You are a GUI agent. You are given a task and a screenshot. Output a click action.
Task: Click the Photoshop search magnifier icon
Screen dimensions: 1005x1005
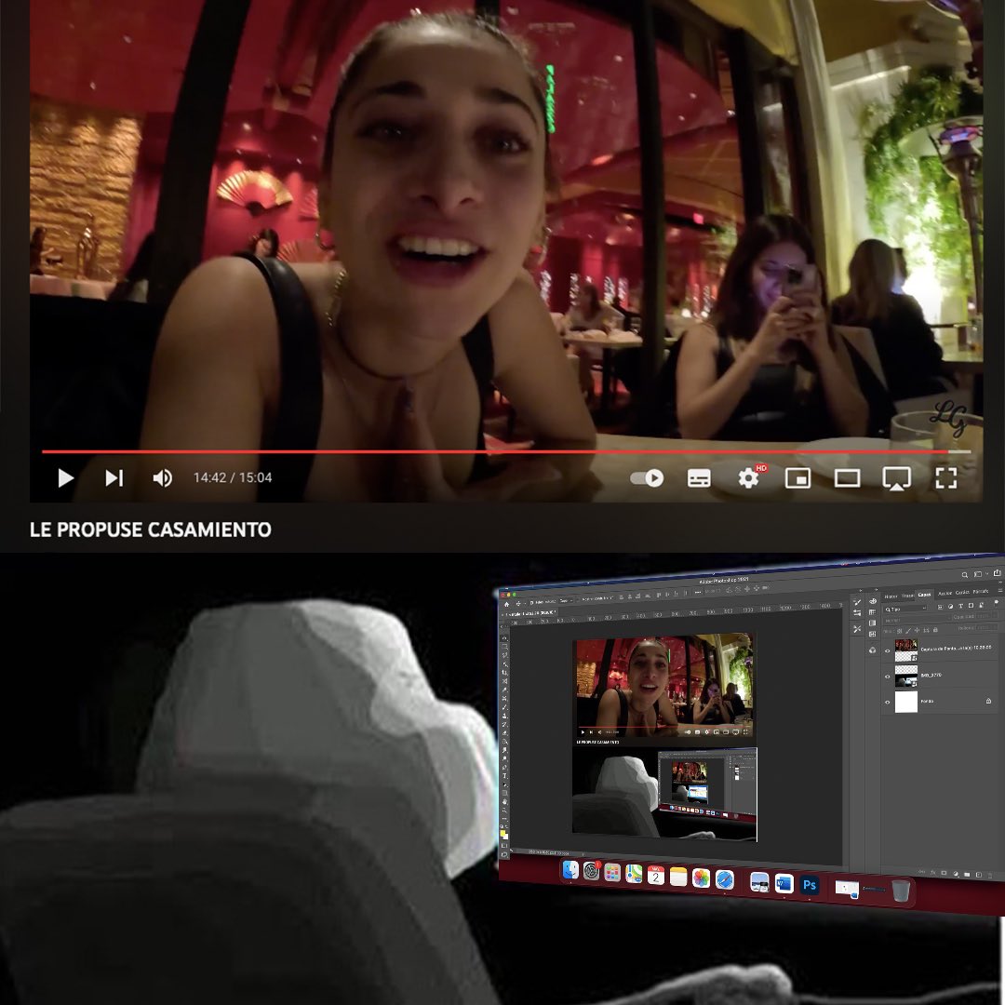(965, 575)
